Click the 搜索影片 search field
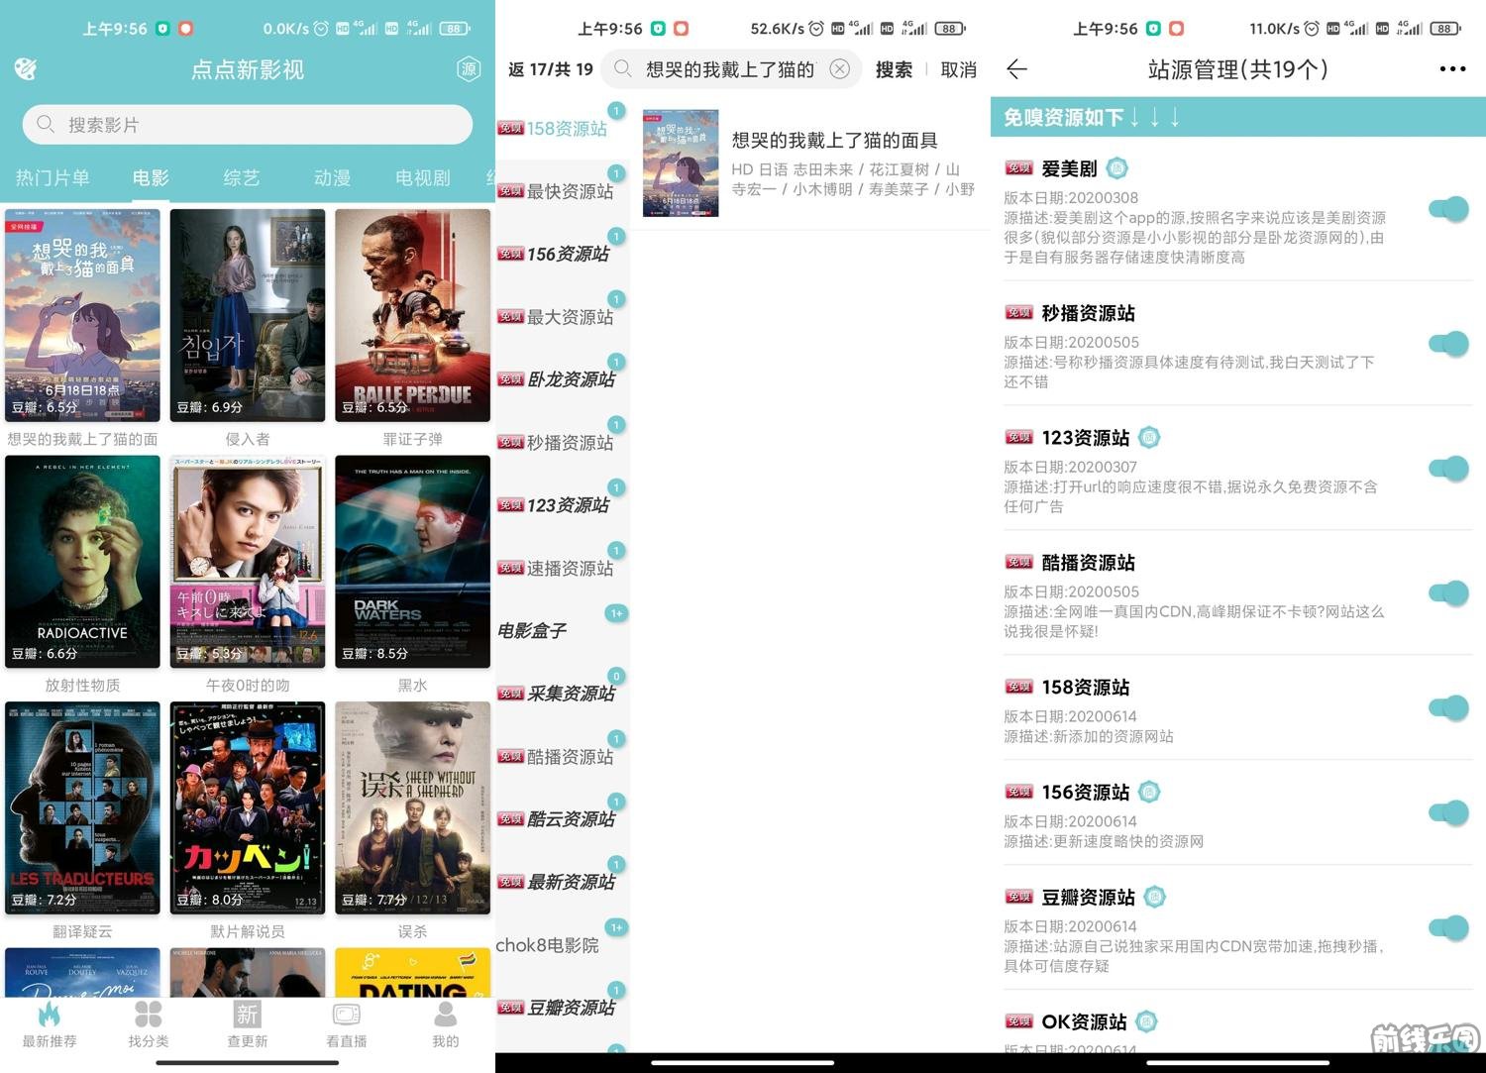This screenshot has width=1486, height=1073. [248, 125]
